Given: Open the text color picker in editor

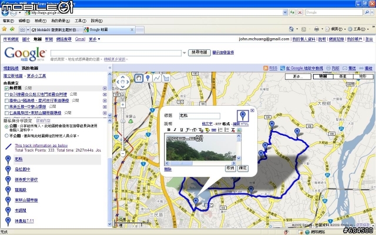Looking at the screenshot, I should (201, 130).
